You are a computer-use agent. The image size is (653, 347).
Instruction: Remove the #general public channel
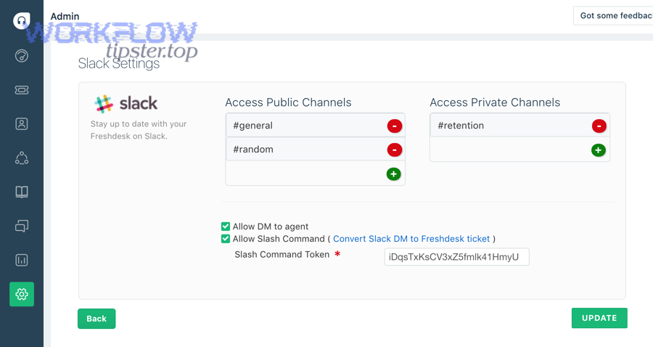coord(395,126)
